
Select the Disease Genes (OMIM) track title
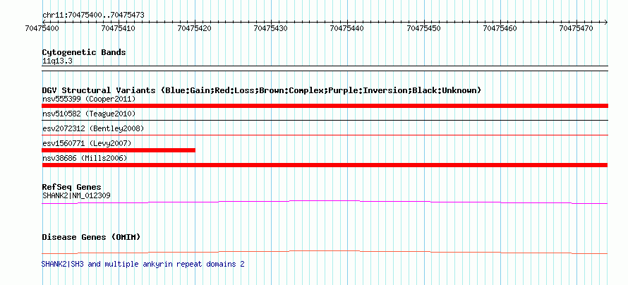coord(91,237)
